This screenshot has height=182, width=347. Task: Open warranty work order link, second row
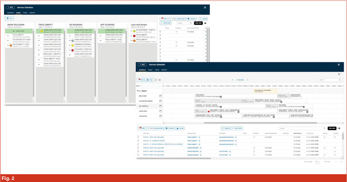pyautogui.click(x=154, y=141)
